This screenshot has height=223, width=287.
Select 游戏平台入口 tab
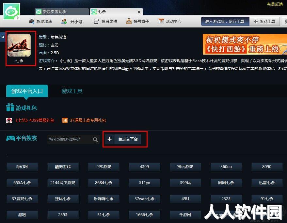pyautogui.click(x=27, y=91)
